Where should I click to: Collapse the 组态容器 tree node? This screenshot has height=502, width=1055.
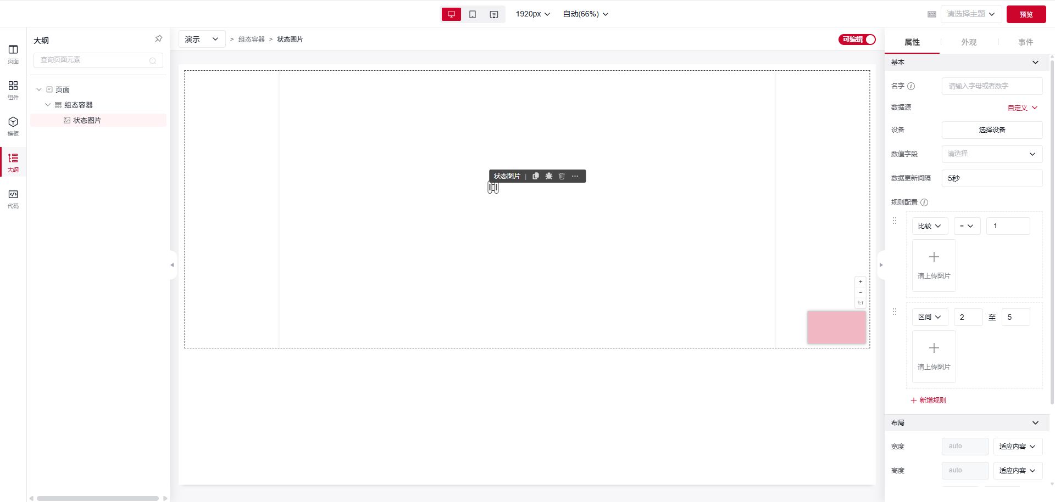(x=48, y=105)
